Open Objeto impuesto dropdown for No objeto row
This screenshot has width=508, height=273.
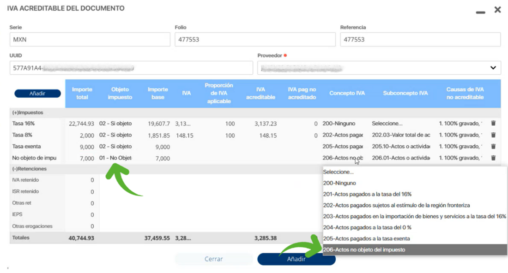[x=115, y=158]
